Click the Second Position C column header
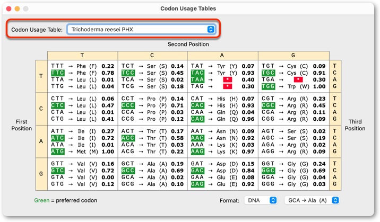Viewport: 380px width, 222px height. pos(152,56)
